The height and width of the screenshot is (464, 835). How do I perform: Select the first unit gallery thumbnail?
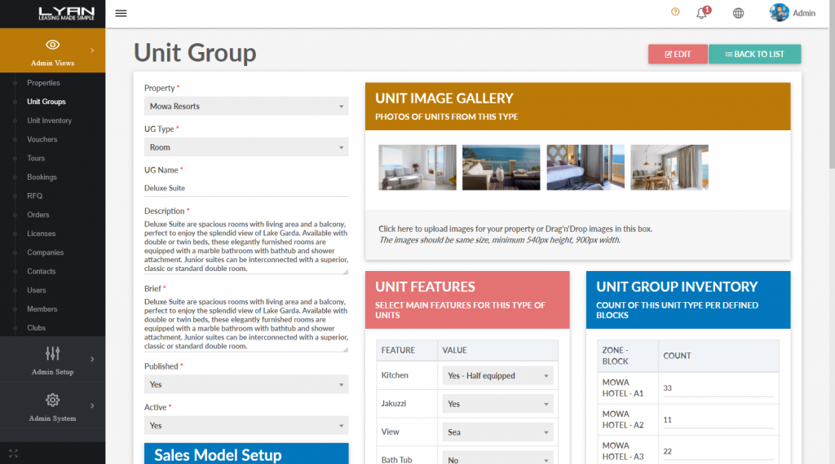417,168
